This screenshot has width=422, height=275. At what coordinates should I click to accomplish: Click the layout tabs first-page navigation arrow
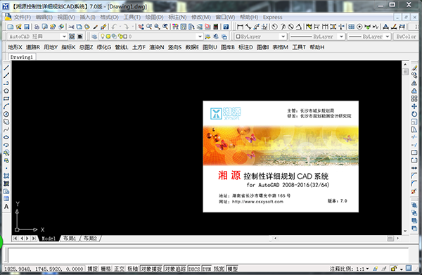pos(15,238)
